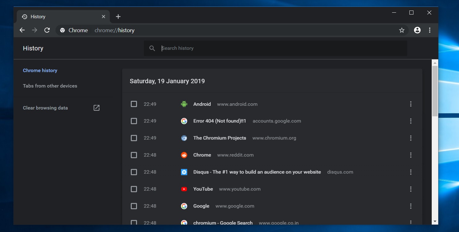Open more actions for Disqus entry
The width and height of the screenshot is (459, 232).
pos(411,172)
